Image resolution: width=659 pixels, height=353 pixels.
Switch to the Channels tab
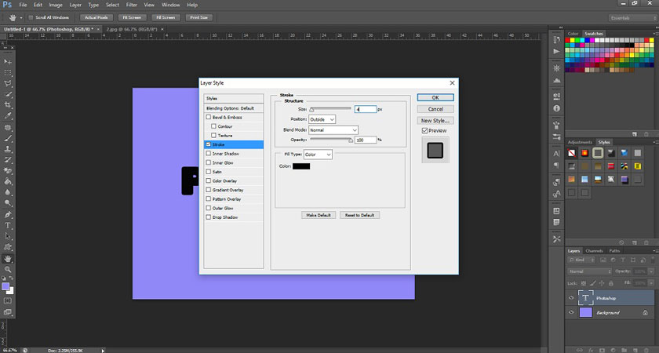pyautogui.click(x=595, y=251)
